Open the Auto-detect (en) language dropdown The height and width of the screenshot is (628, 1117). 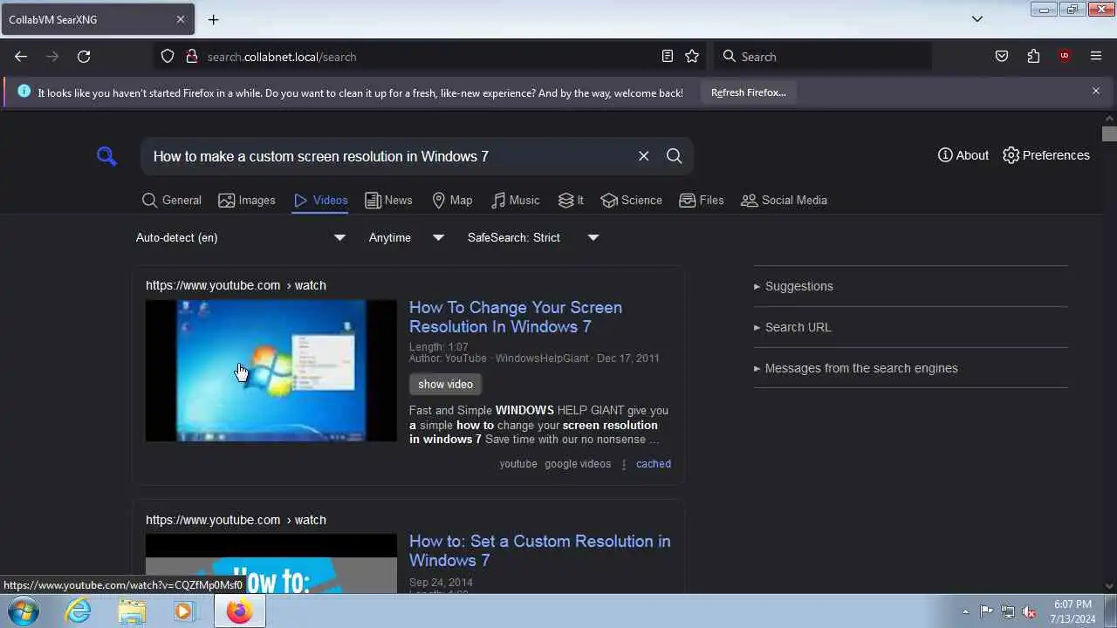[x=241, y=237]
